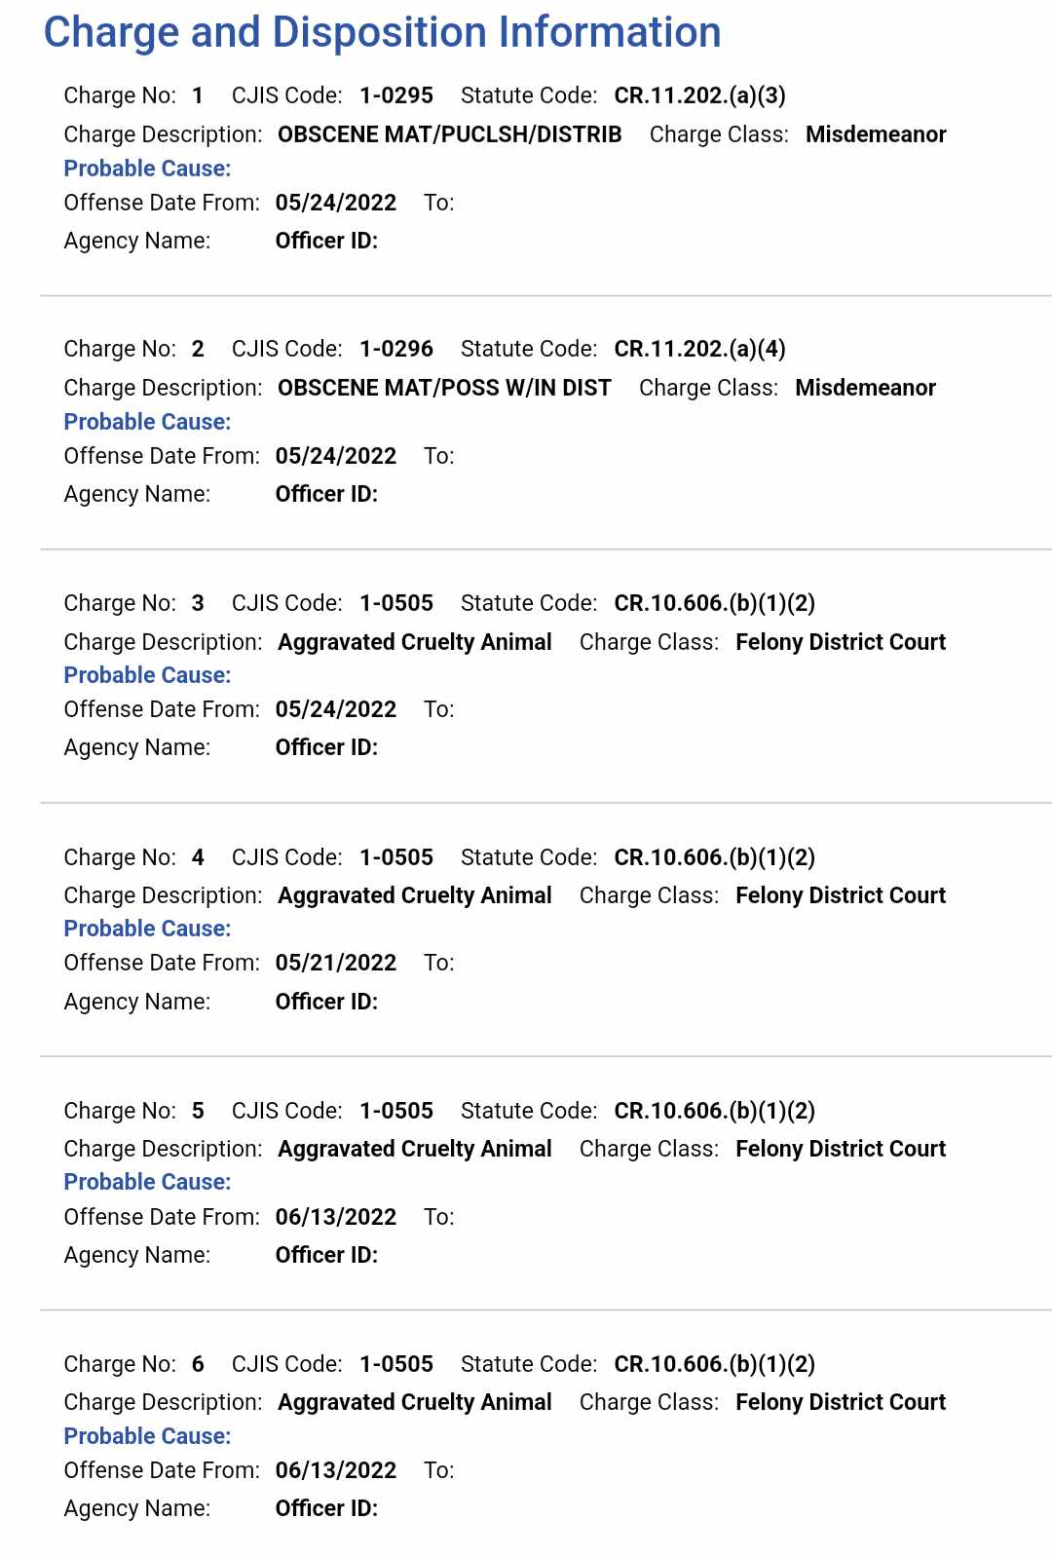Select statute code CR.11.202.(a)(4)
Image resolution: width=1052 pixels, height=1557 pixels.
[x=699, y=349]
